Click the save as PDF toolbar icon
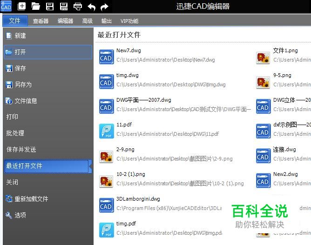This screenshot has height=245, width=311. (x=64, y=7)
